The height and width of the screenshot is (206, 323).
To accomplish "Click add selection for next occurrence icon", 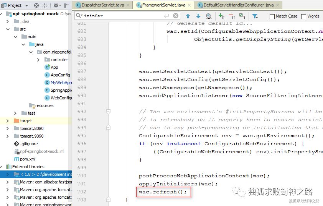I will coord(222,16).
